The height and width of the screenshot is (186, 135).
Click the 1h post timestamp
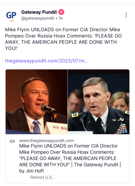pyautogui.click(x=61, y=18)
